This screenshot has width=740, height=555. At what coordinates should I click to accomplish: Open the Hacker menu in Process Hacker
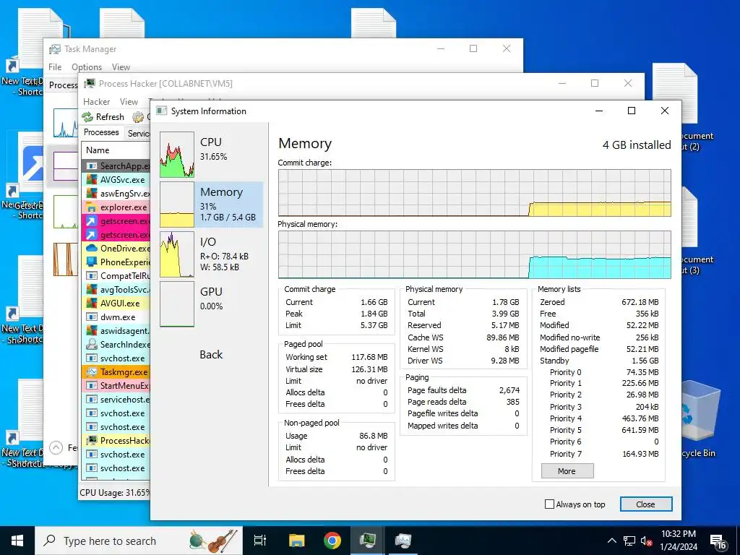click(96, 101)
